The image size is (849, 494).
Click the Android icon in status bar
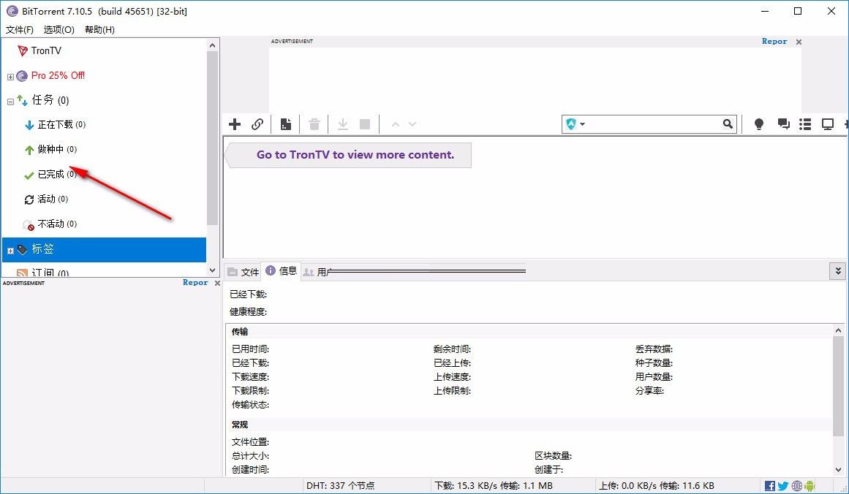pyautogui.click(x=810, y=486)
